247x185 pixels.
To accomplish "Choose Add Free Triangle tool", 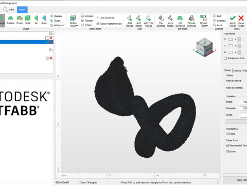I will coord(148,21).
